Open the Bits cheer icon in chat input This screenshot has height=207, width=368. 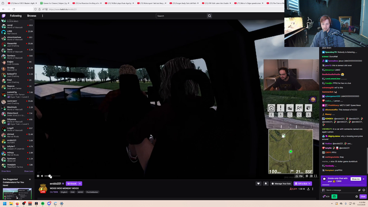coord(359,190)
